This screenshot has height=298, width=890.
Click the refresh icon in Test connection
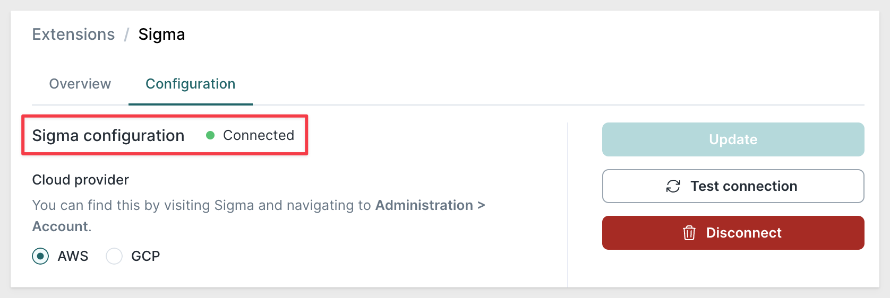(x=673, y=186)
